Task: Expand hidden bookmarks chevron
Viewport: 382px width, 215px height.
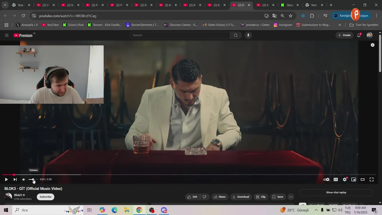Action: (340, 25)
